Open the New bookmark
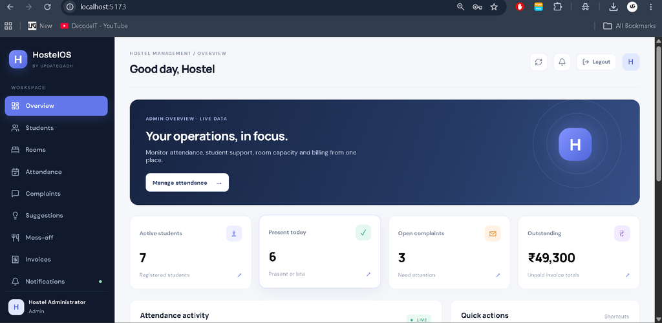Screen dimensions: 662x323 [x=40, y=26]
